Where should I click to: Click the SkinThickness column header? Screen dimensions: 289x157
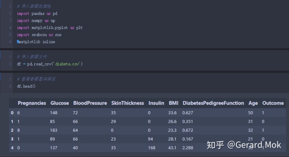[128, 103]
